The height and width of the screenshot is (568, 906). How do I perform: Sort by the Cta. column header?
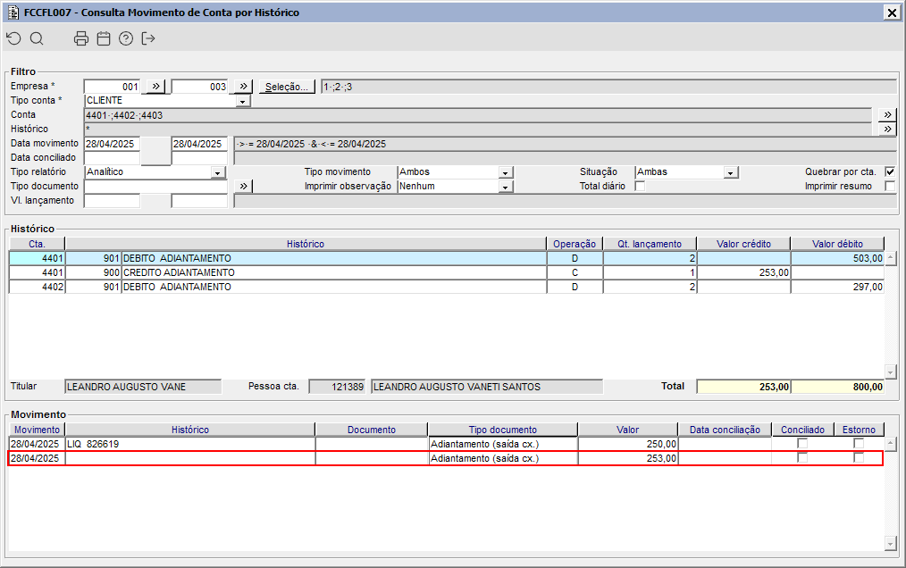[x=37, y=244]
